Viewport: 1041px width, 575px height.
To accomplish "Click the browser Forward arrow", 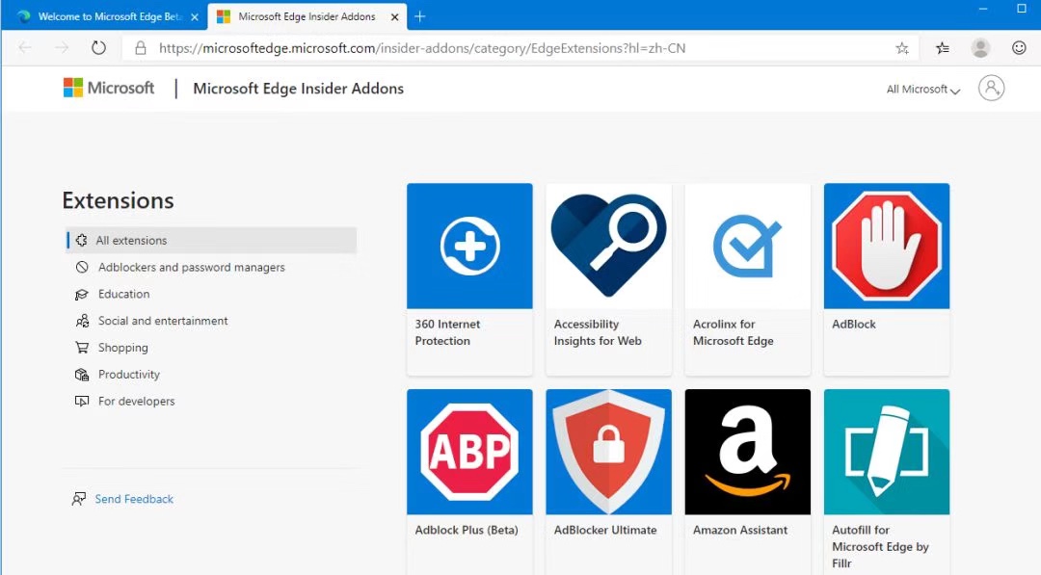I will (x=62, y=48).
